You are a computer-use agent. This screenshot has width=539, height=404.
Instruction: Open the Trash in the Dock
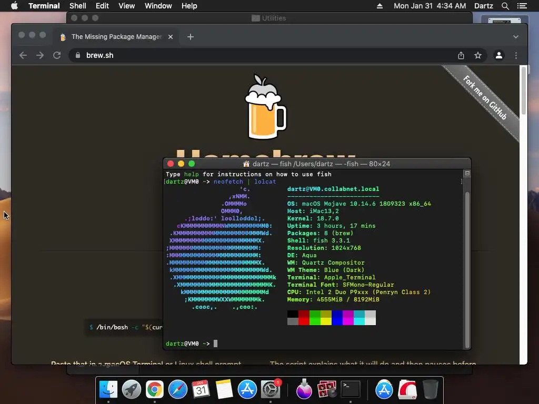(x=431, y=389)
